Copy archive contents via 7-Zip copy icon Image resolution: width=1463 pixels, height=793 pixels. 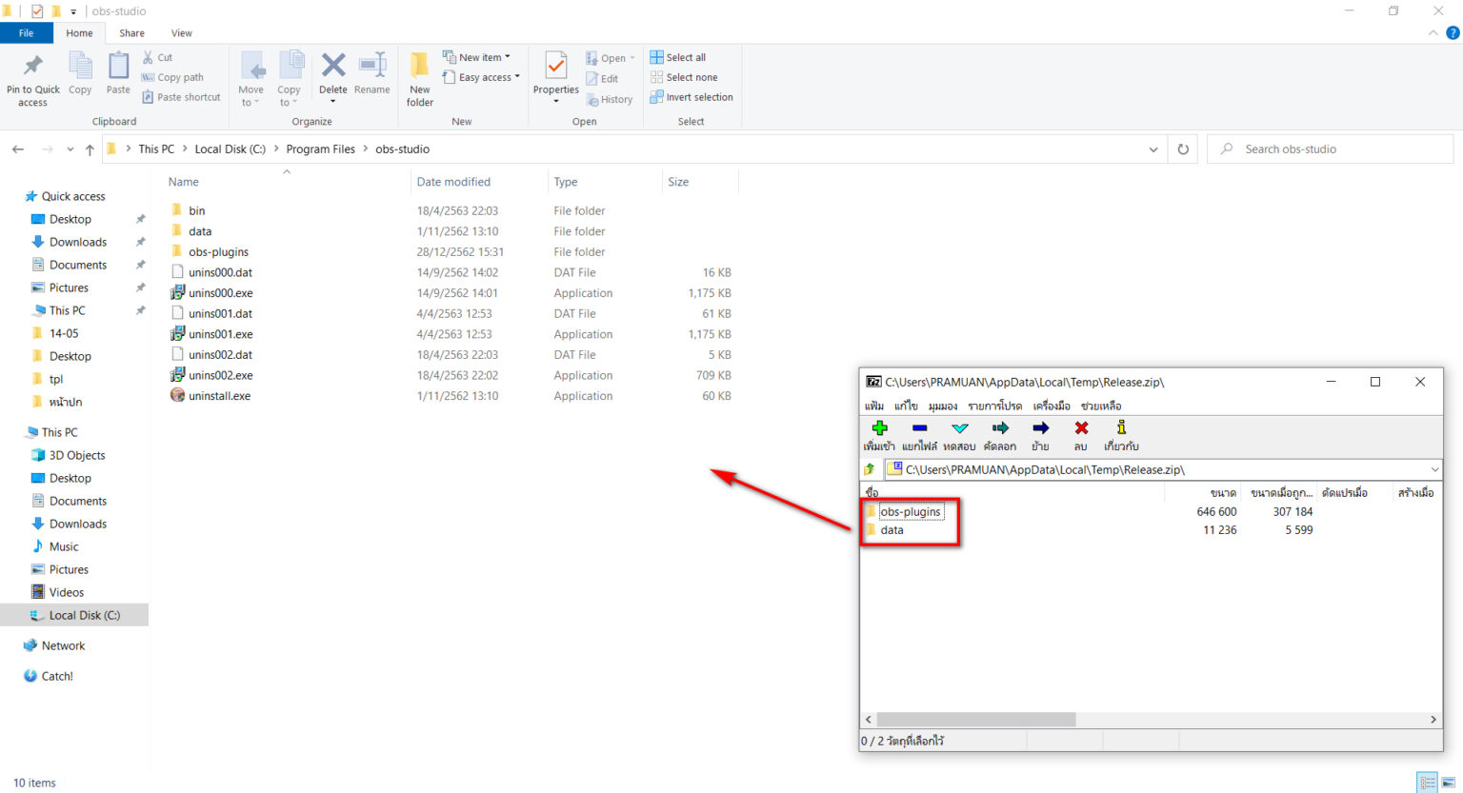tap(999, 430)
